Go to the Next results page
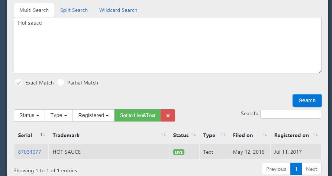 (312, 169)
